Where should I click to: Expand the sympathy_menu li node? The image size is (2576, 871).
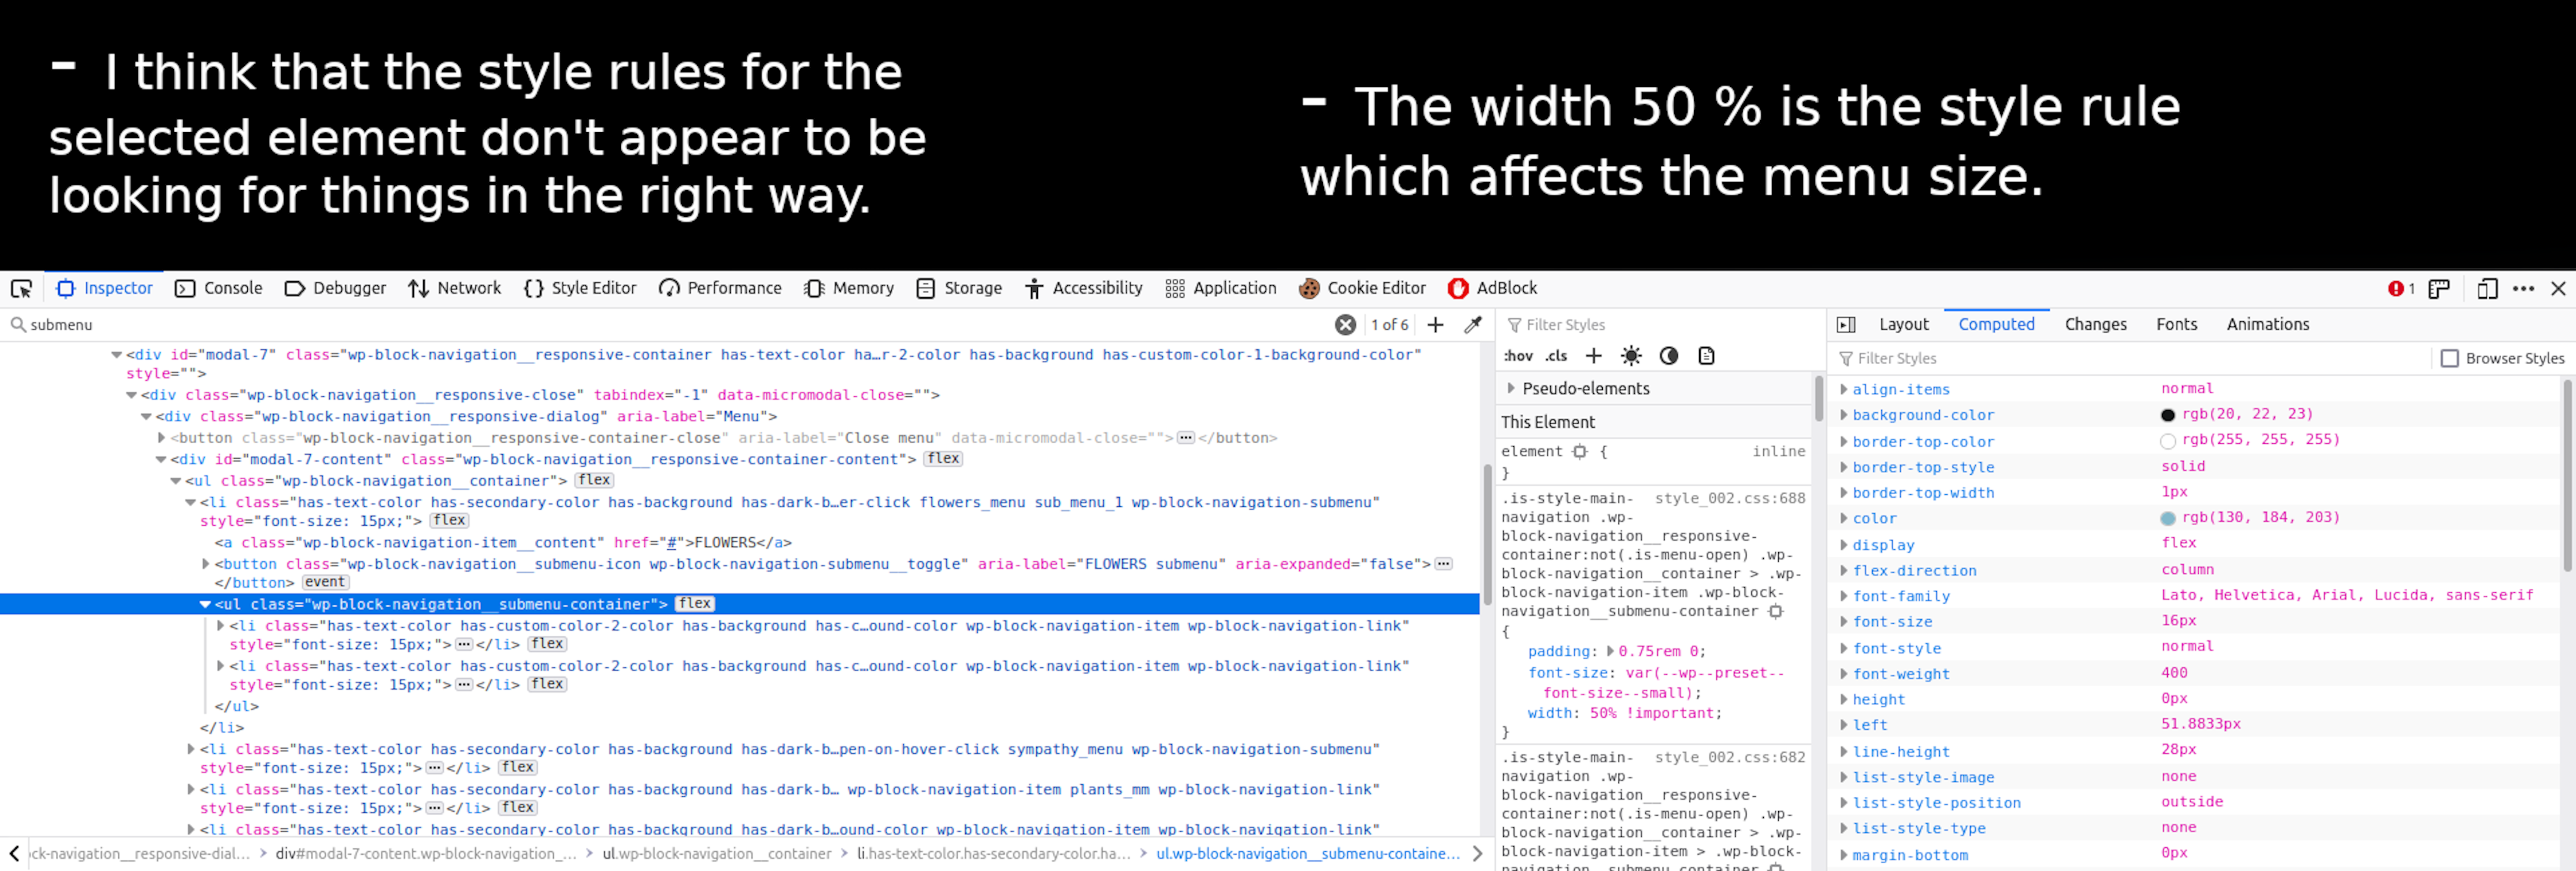pos(191,749)
